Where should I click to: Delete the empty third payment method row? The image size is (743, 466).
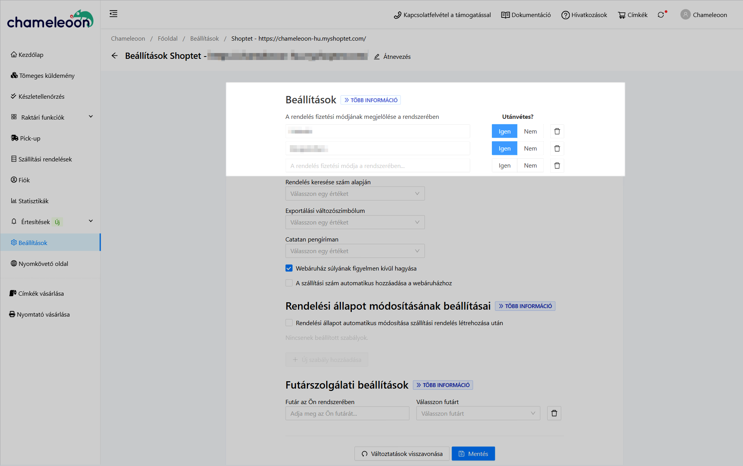point(557,166)
